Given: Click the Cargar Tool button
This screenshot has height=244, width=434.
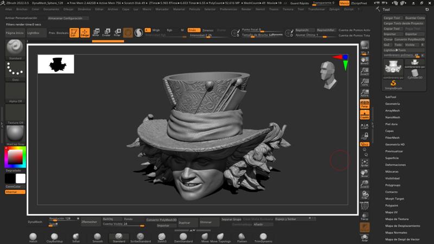Looking at the screenshot, I should click(x=392, y=18).
